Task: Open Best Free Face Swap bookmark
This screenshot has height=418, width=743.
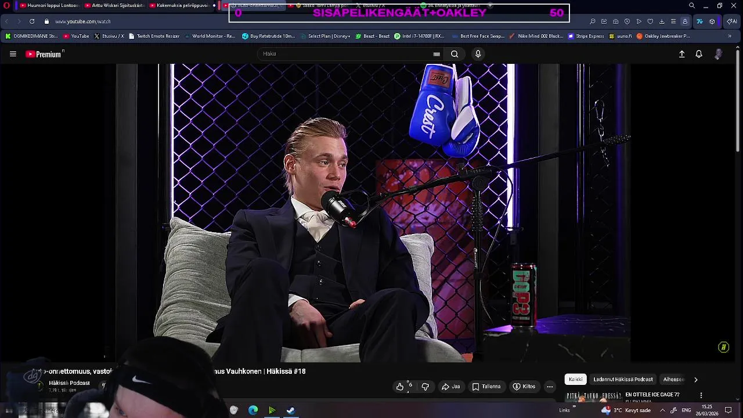Action: [x=477, y=36]
